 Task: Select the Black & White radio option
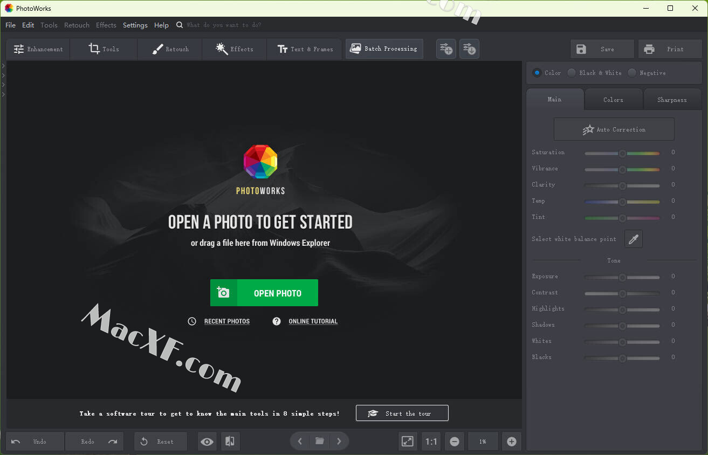(x=572, y=73)
